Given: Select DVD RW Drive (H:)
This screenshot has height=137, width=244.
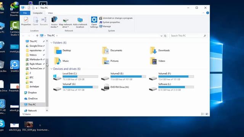Looking at the screenshot, I should point(115,87).
